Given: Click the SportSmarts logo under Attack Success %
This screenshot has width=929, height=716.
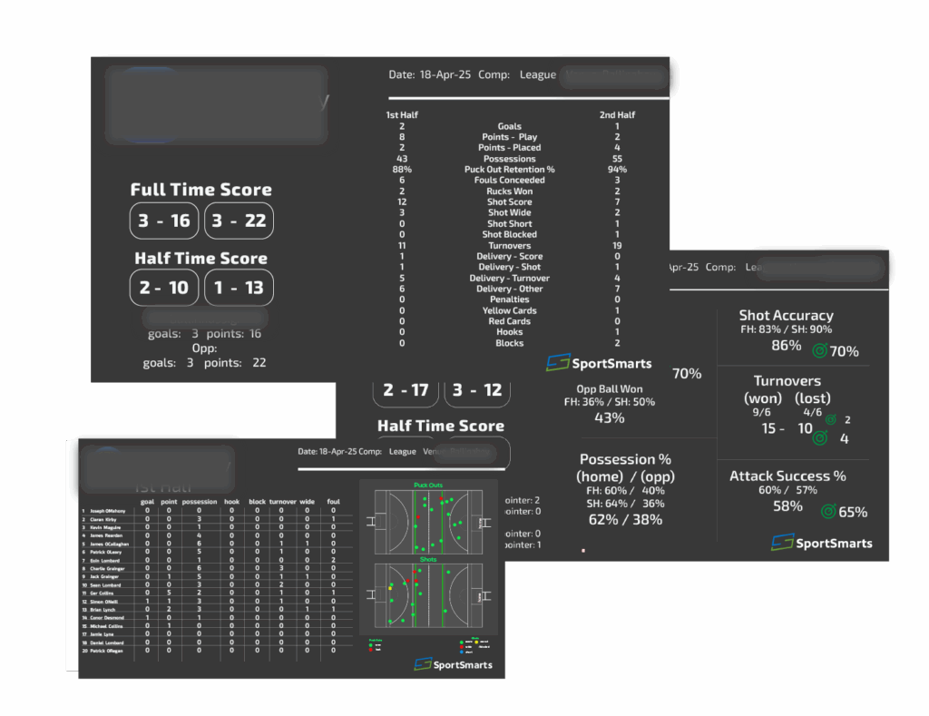Looking at the screenshot, I should point(821,543).
